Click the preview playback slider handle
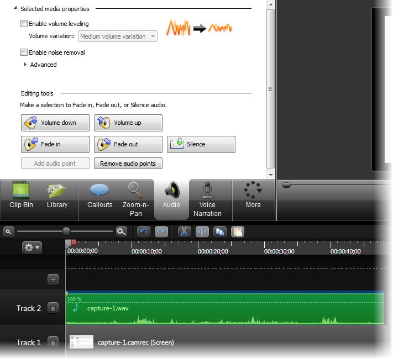 (286, 186)
